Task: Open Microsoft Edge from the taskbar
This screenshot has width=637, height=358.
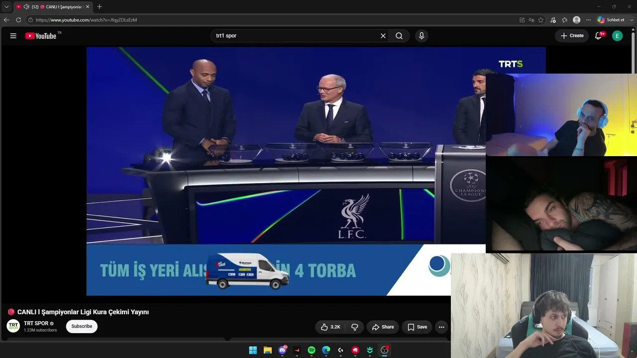Action: [326, 350]
